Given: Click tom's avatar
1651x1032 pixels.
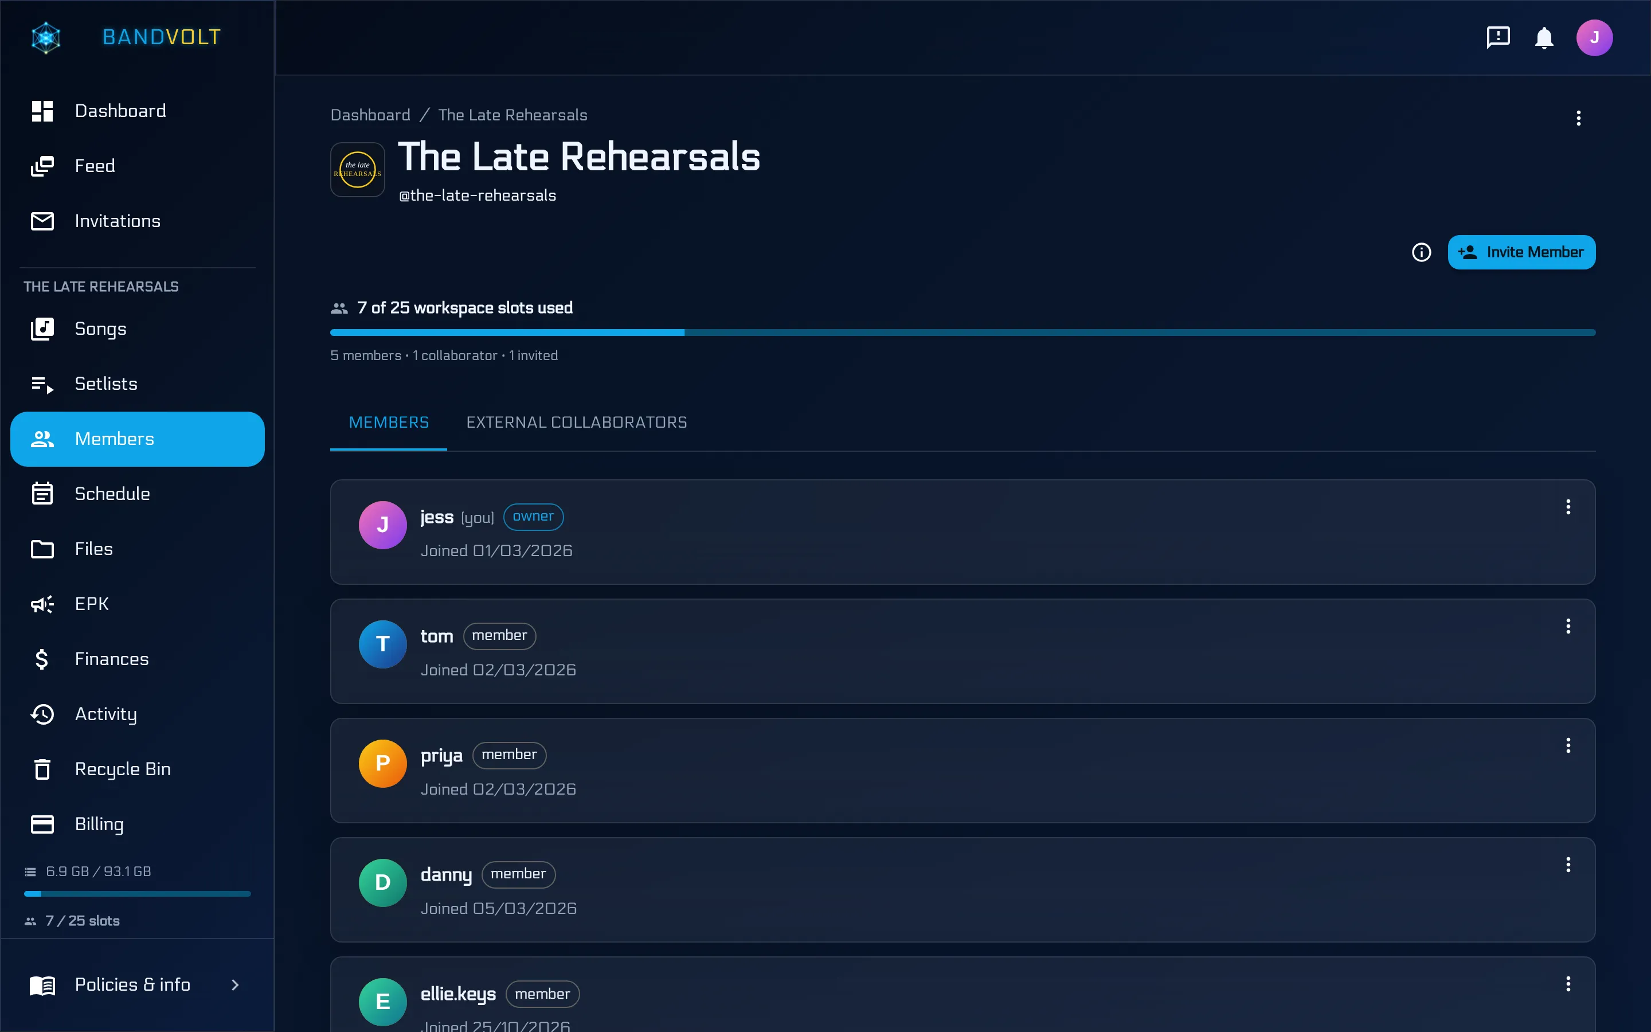Looking at the screenshot, I should 383,644.
